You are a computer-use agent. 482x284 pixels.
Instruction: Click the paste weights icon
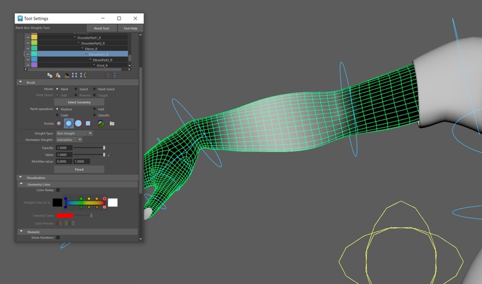click(58, 75)
